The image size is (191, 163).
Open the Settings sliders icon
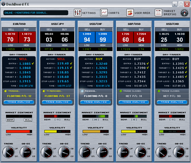78,13
